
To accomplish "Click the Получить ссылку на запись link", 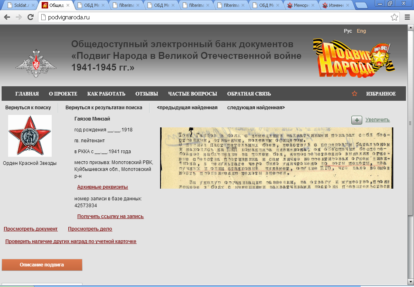I will pos(110,216).
